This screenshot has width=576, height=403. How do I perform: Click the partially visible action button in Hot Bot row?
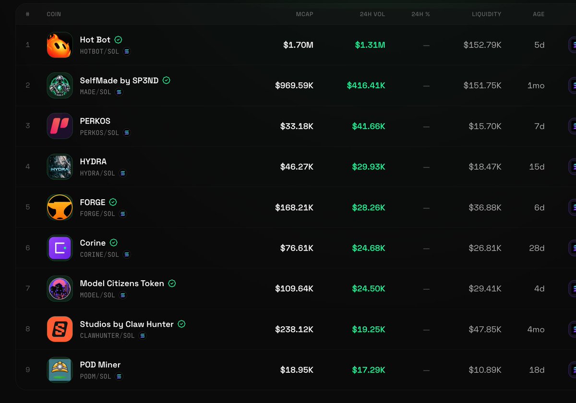tap(572, 45)
